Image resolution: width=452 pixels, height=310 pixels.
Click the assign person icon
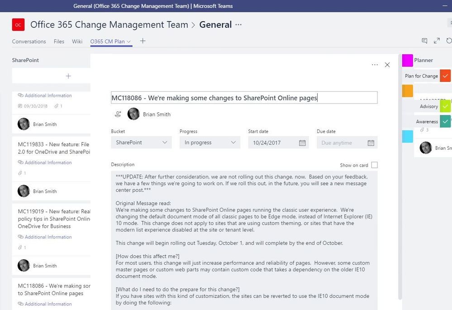tap(118, 114)
